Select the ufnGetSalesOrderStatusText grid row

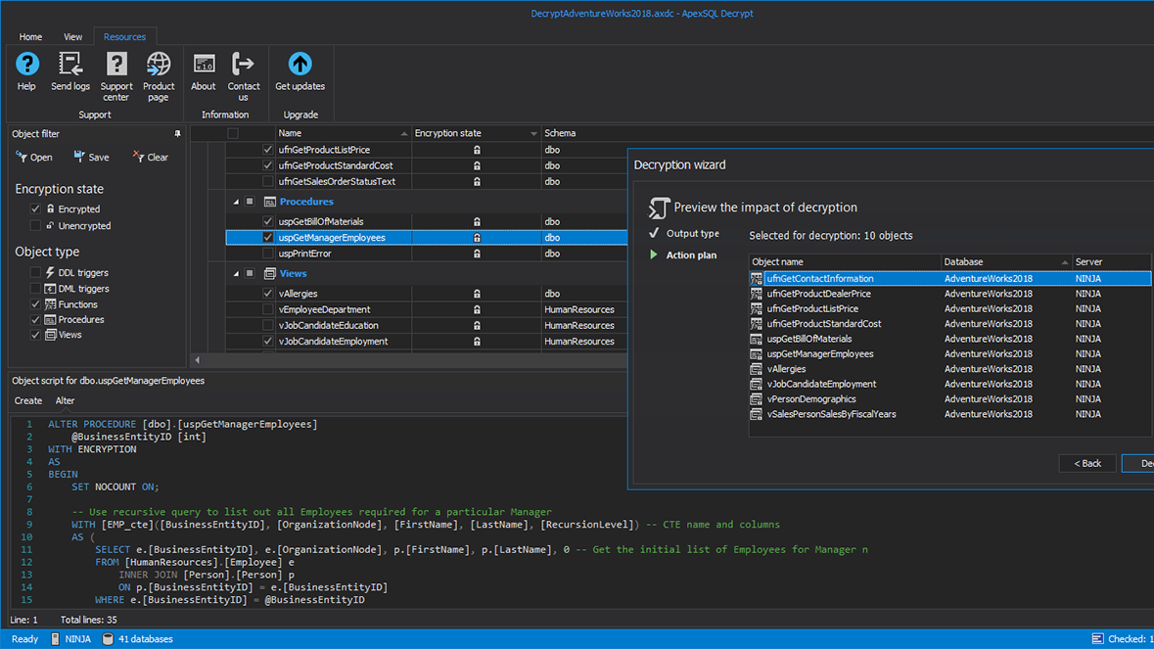pos(427,182)
